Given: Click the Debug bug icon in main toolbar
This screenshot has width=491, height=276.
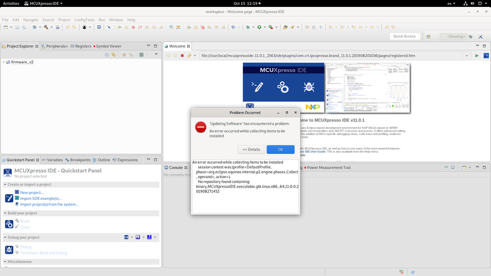Looking at the screenshot, I should tap(248, 27).
